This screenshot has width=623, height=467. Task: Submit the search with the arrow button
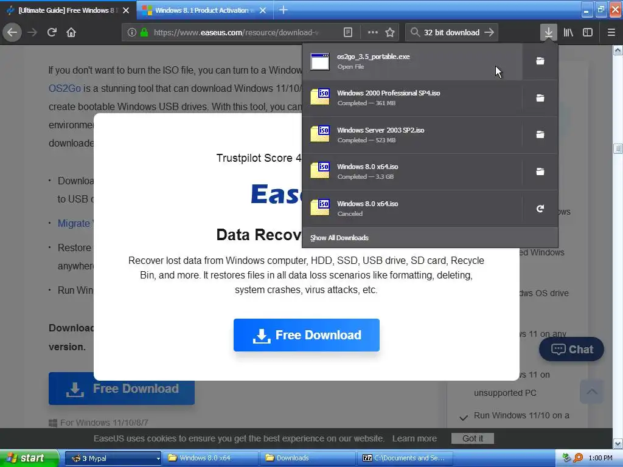(x=490, y=32)
